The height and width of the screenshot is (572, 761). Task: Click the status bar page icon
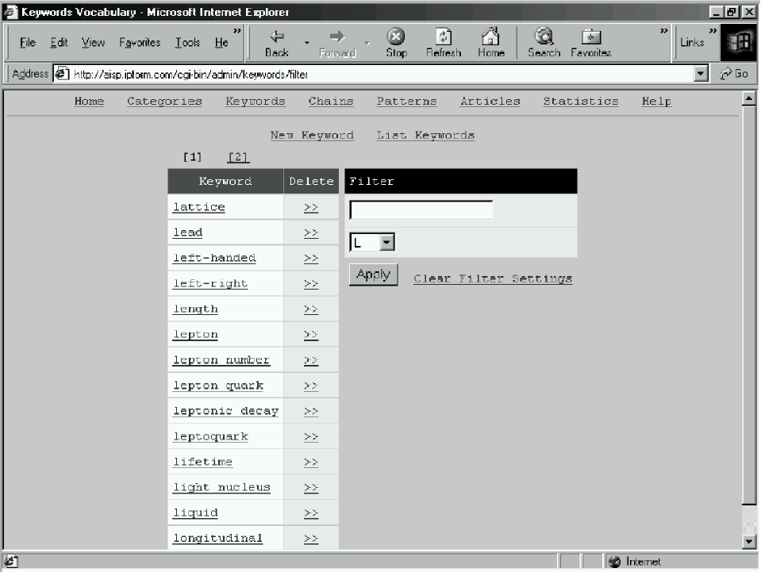[11, 562]
